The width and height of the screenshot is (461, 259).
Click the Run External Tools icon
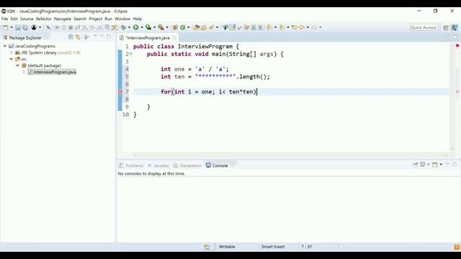pos(161,27)
